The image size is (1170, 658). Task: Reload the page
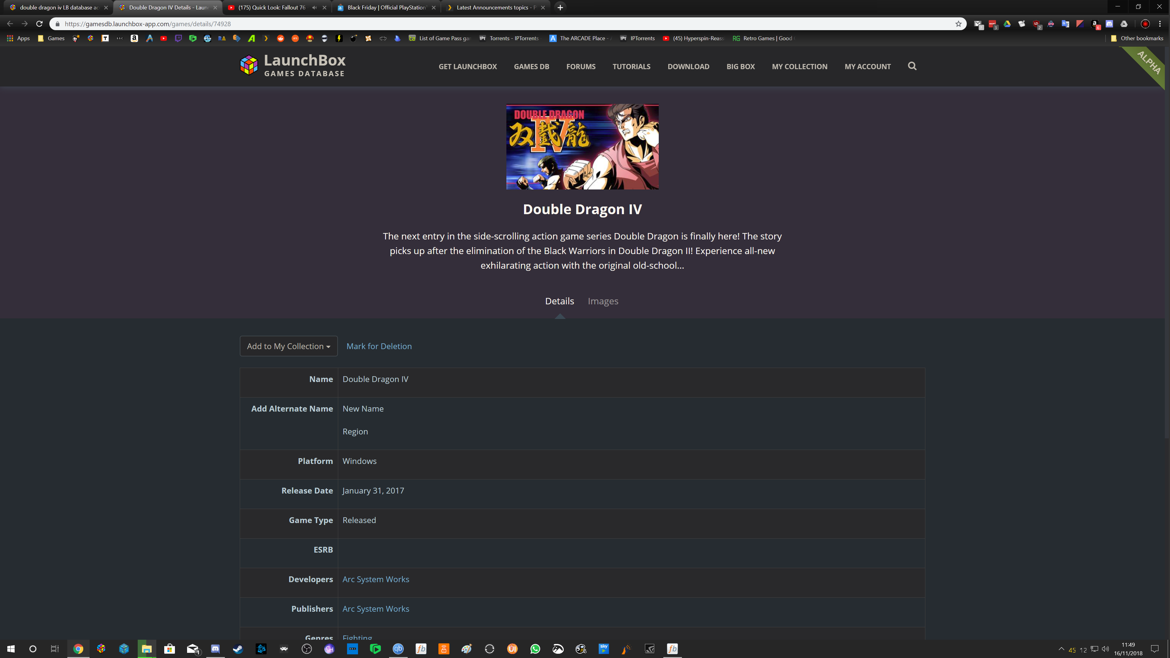(40, 24)
